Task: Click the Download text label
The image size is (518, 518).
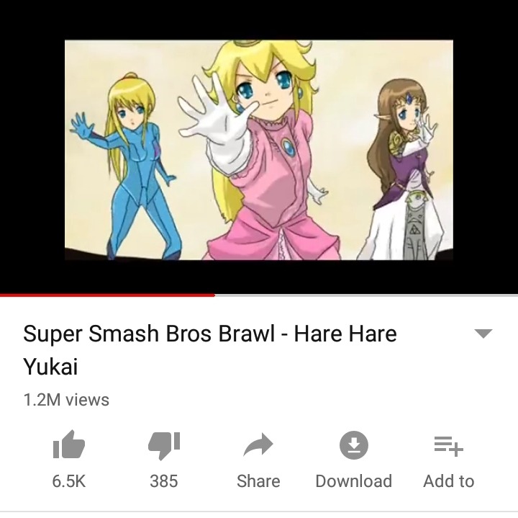Action: [x=354, y=481]
